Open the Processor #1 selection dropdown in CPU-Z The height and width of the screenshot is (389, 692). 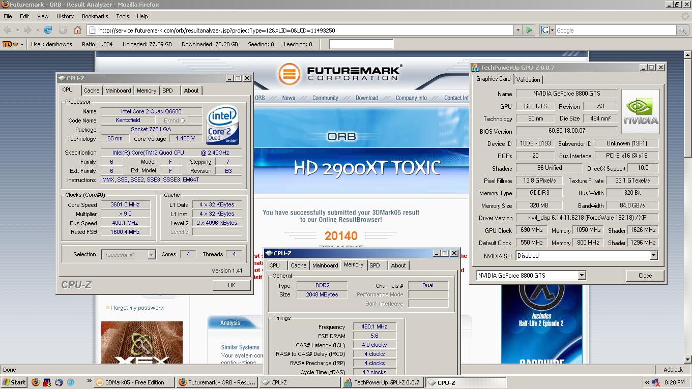coord(151,255)
